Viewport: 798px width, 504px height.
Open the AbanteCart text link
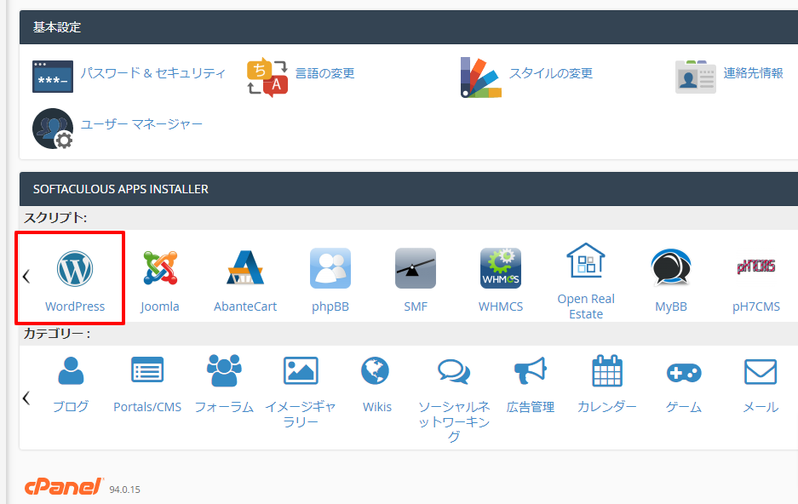tap(245, 306)
